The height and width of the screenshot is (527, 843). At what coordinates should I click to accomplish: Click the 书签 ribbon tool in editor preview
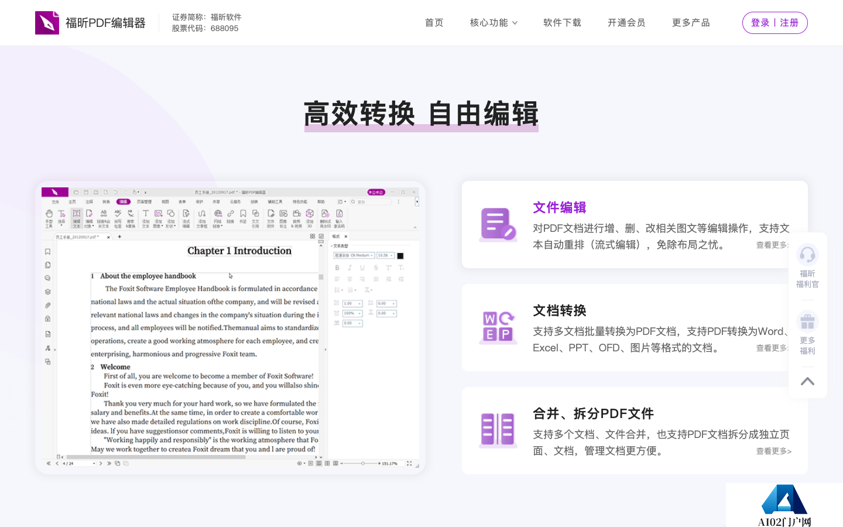[243, 216]
